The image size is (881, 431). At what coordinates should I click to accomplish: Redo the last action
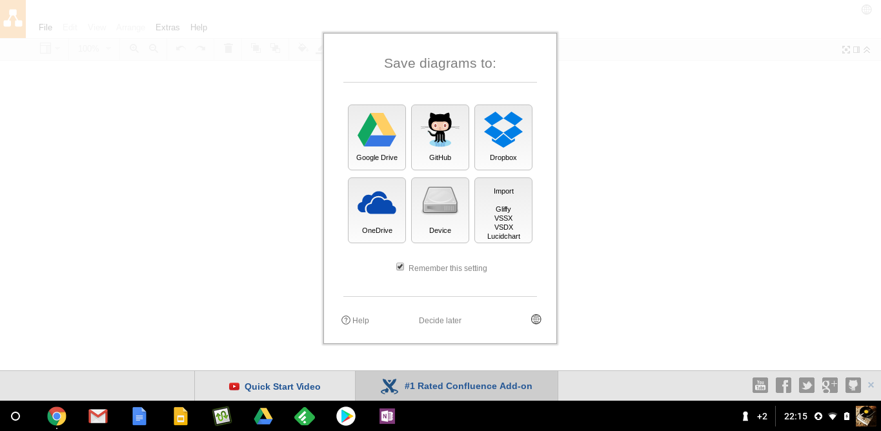201,48
